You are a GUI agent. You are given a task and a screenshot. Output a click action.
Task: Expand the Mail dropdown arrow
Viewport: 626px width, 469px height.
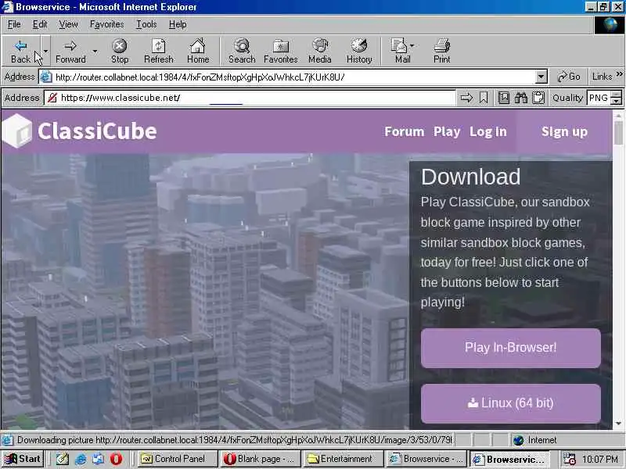pos(412,45)
